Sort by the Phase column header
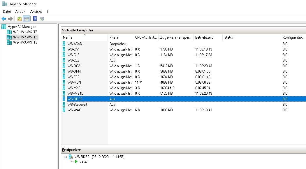Viewport: 306px width, 169px height. coord(120,37)
